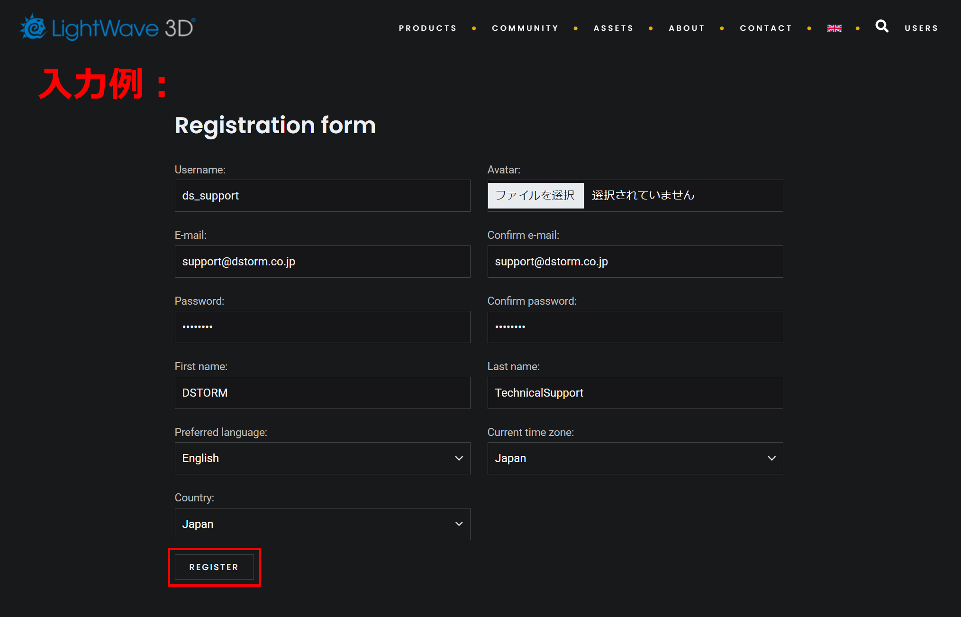The image size is (961, 617).
Task: Expand the Preferred language dropdown
Action: point(322,458)
